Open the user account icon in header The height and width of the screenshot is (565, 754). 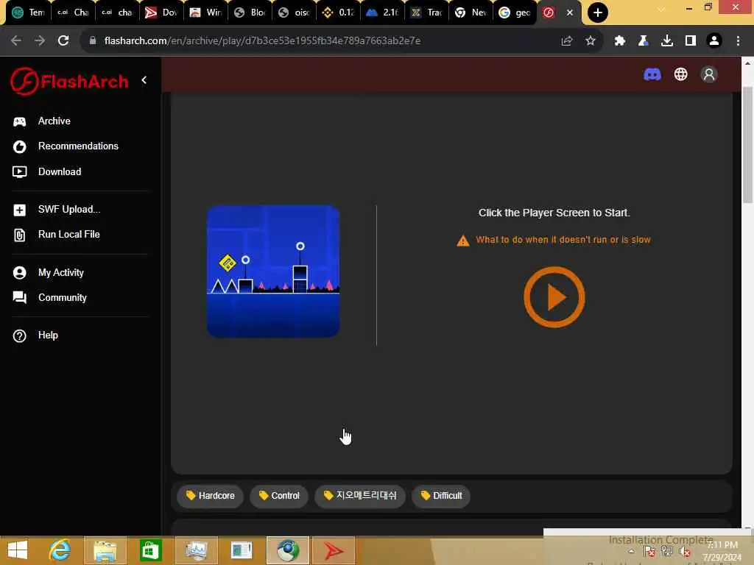click(709, 74)
